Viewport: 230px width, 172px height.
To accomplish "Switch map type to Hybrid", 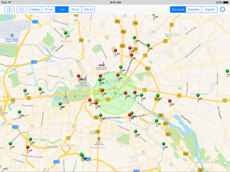I will pyautogui.click(x=210, y=10).
